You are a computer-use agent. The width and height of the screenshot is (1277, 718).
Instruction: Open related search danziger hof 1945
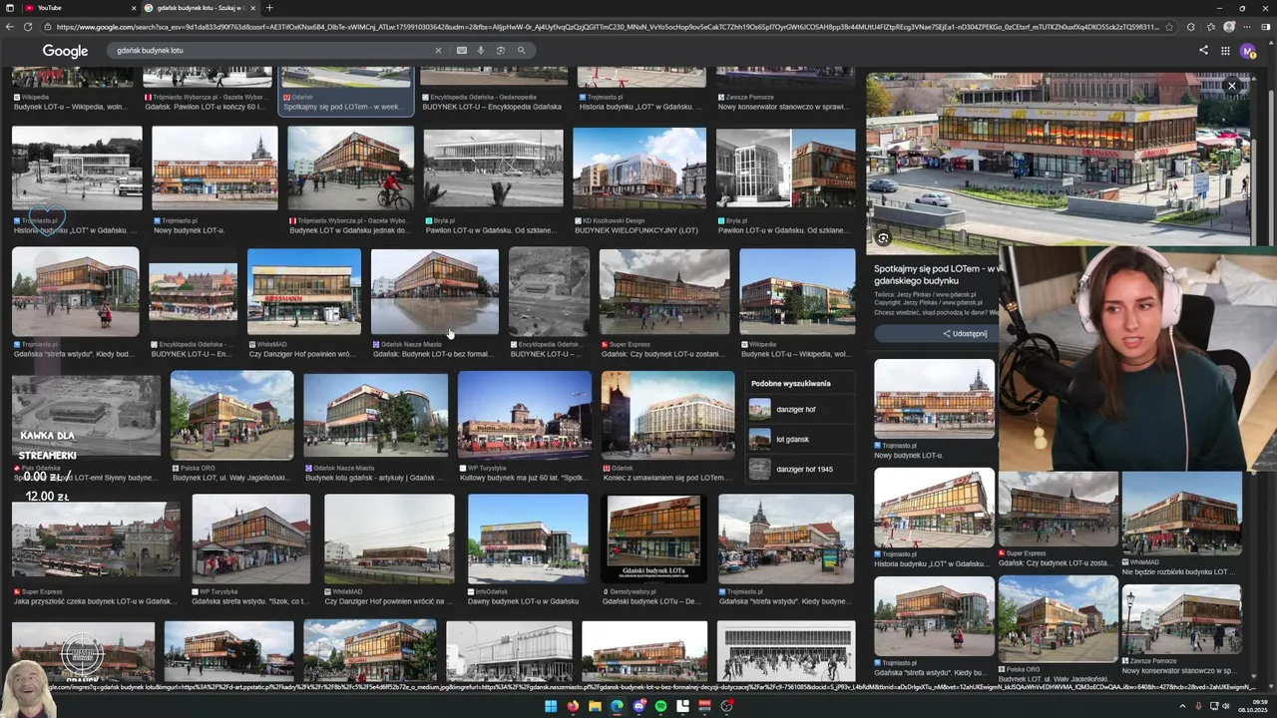(x=799, y=469)
